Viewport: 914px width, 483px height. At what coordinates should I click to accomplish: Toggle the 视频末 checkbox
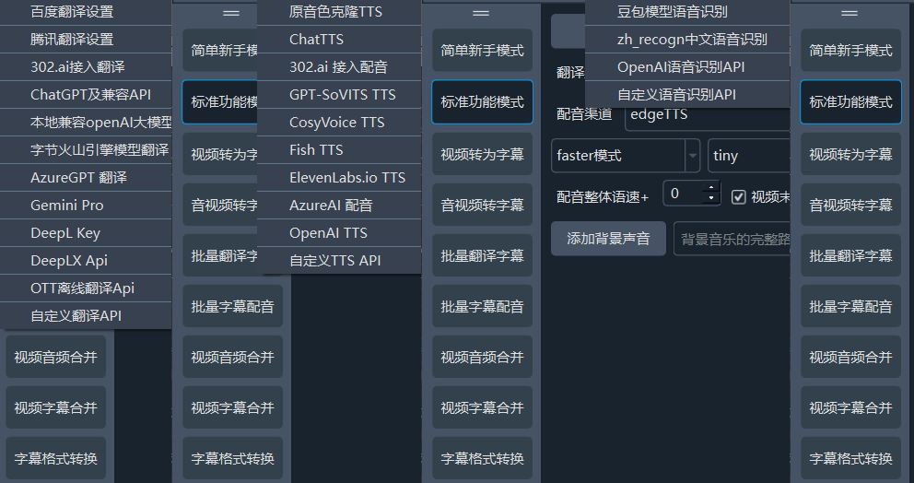[738, 196]
